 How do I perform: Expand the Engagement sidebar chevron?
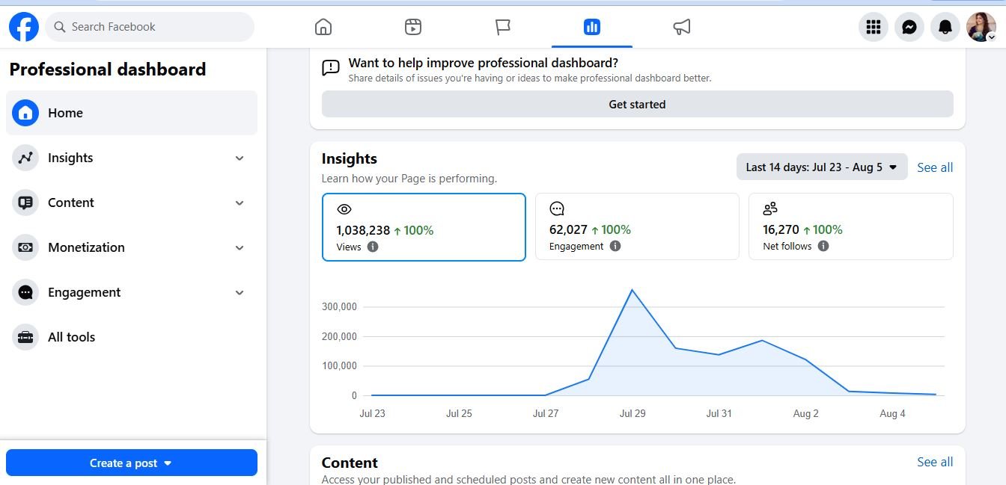(240, 292)
